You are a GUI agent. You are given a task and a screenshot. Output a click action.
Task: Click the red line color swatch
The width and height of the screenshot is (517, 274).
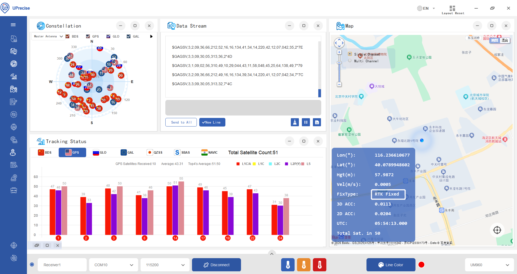tap(421, 265)
